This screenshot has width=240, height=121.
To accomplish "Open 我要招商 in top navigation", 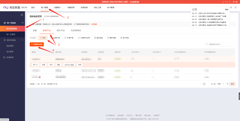I will 71,7.
